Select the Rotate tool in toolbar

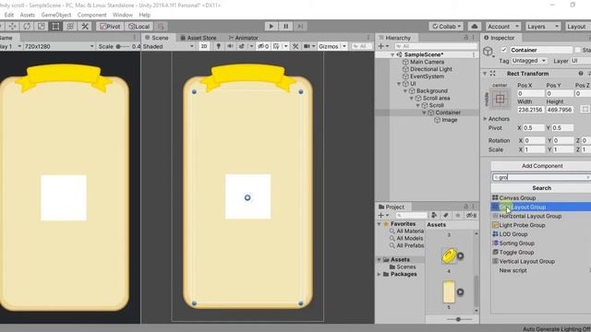[27, 27]
